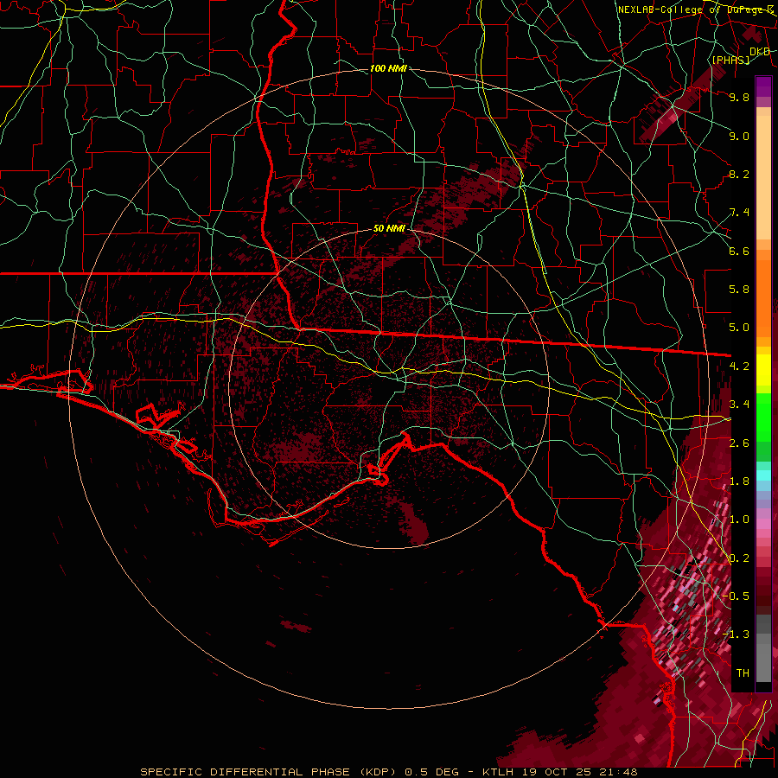Click the 8.2 value on the scale

click(739, 174)
